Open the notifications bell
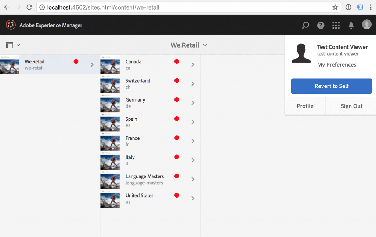Image resolution: width=376 pixels, height=237 pixels. tap(351, 25)
